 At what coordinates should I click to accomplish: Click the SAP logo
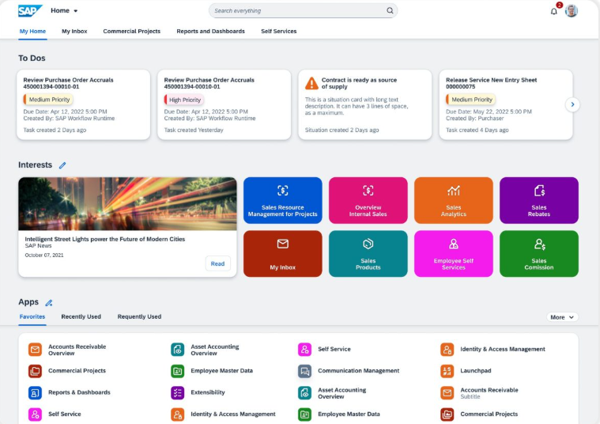coord(30,11)
